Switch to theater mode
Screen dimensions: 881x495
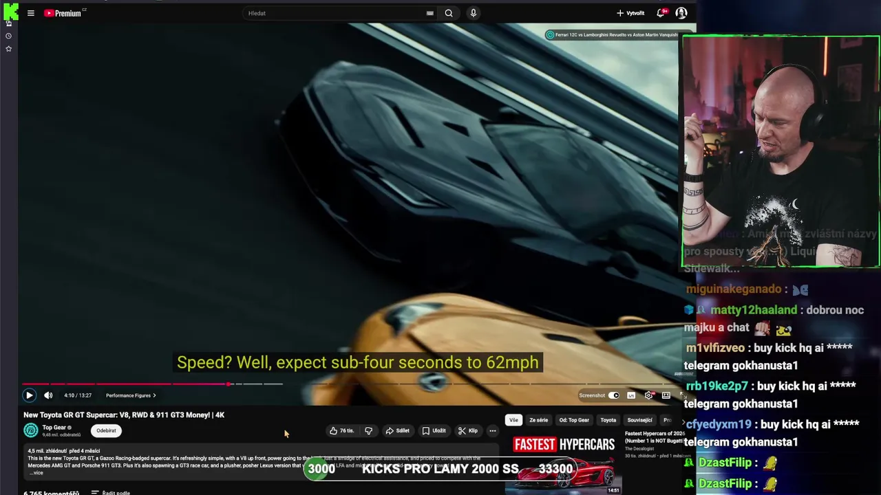pyautogui.click(x=666, y=395)
